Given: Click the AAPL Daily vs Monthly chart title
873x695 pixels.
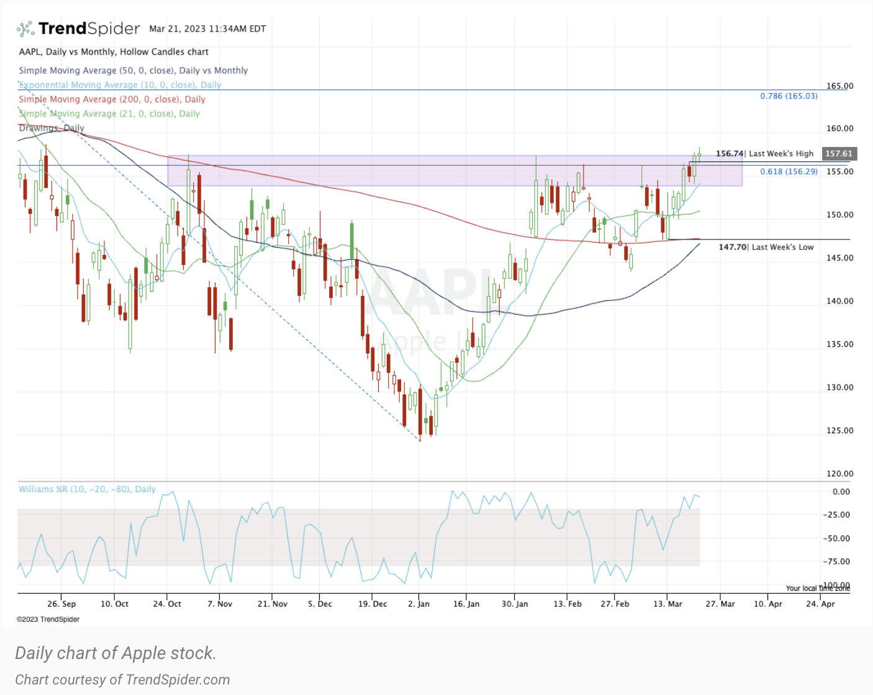Looking at the screenshot, I should click(114, 52).
